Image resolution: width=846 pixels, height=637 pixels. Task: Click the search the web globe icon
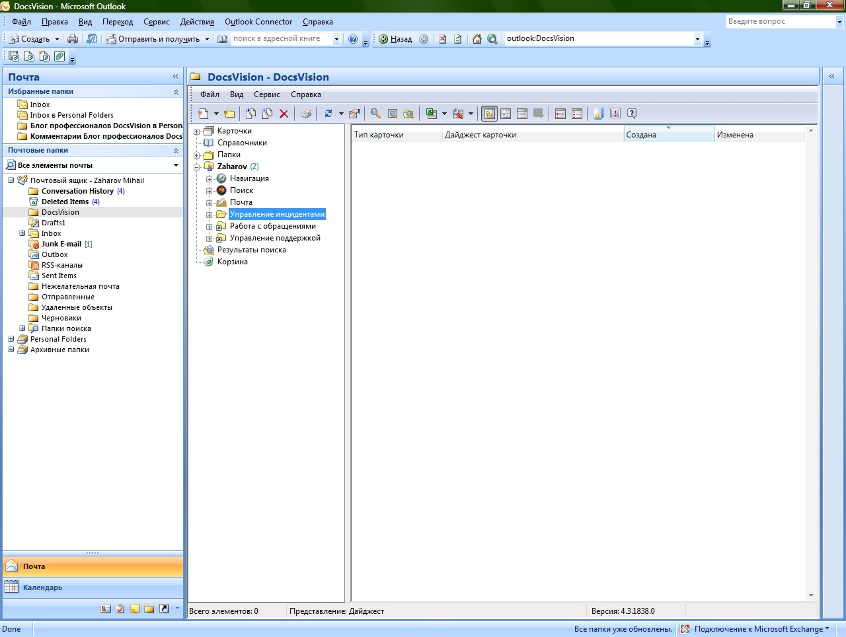tap(492, 39)
